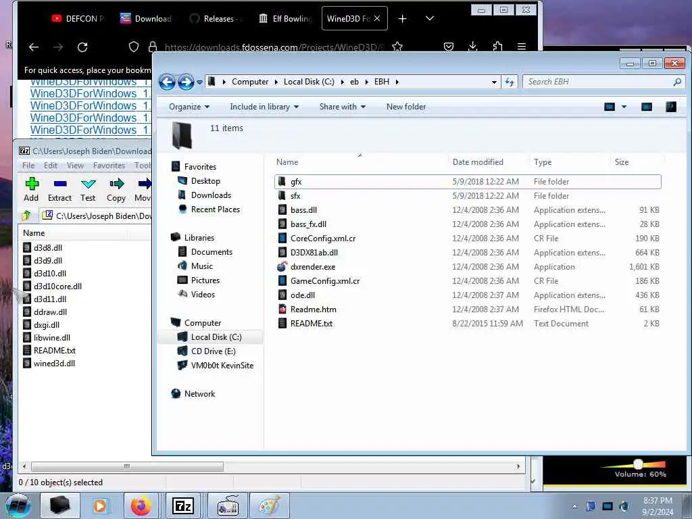692x519 pixels.
Task: Select D3DX81ab.dll in the list
Action: [468, 253]
